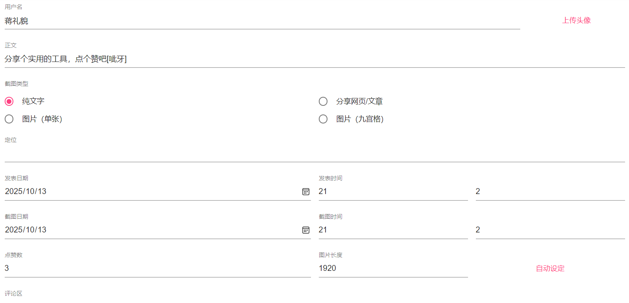Open calendar picker for 截图日期
This screenshot has width=629, height=303.
click(306, 230)
